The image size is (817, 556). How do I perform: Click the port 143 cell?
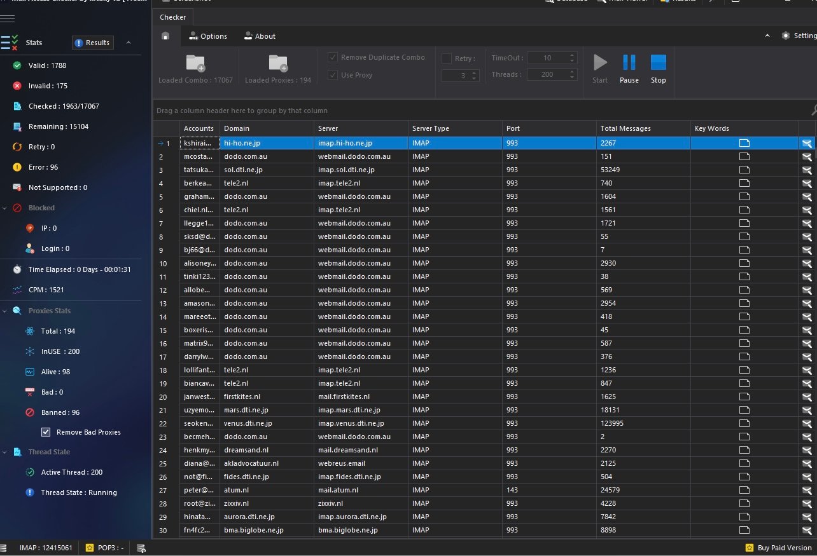[549, 490]
